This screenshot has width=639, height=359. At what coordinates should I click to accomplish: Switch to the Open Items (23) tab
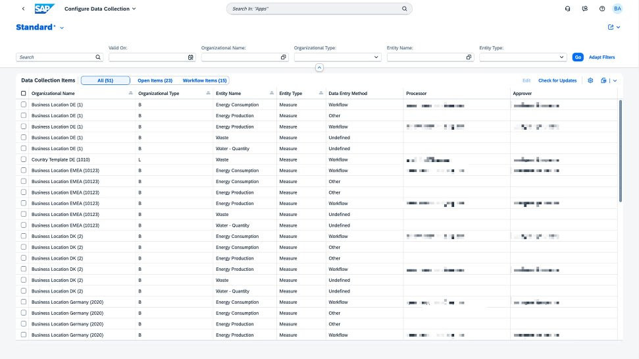coord(155,80)
